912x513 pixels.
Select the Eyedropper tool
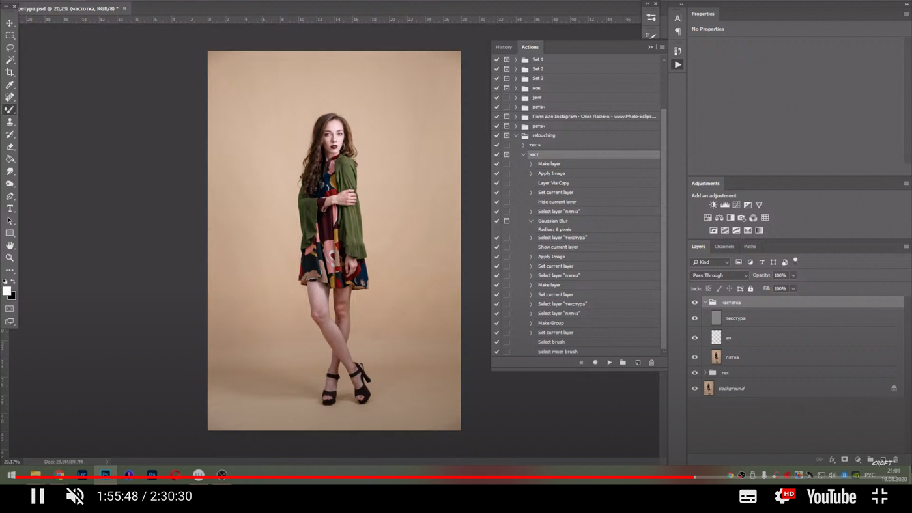pos(10,85)
